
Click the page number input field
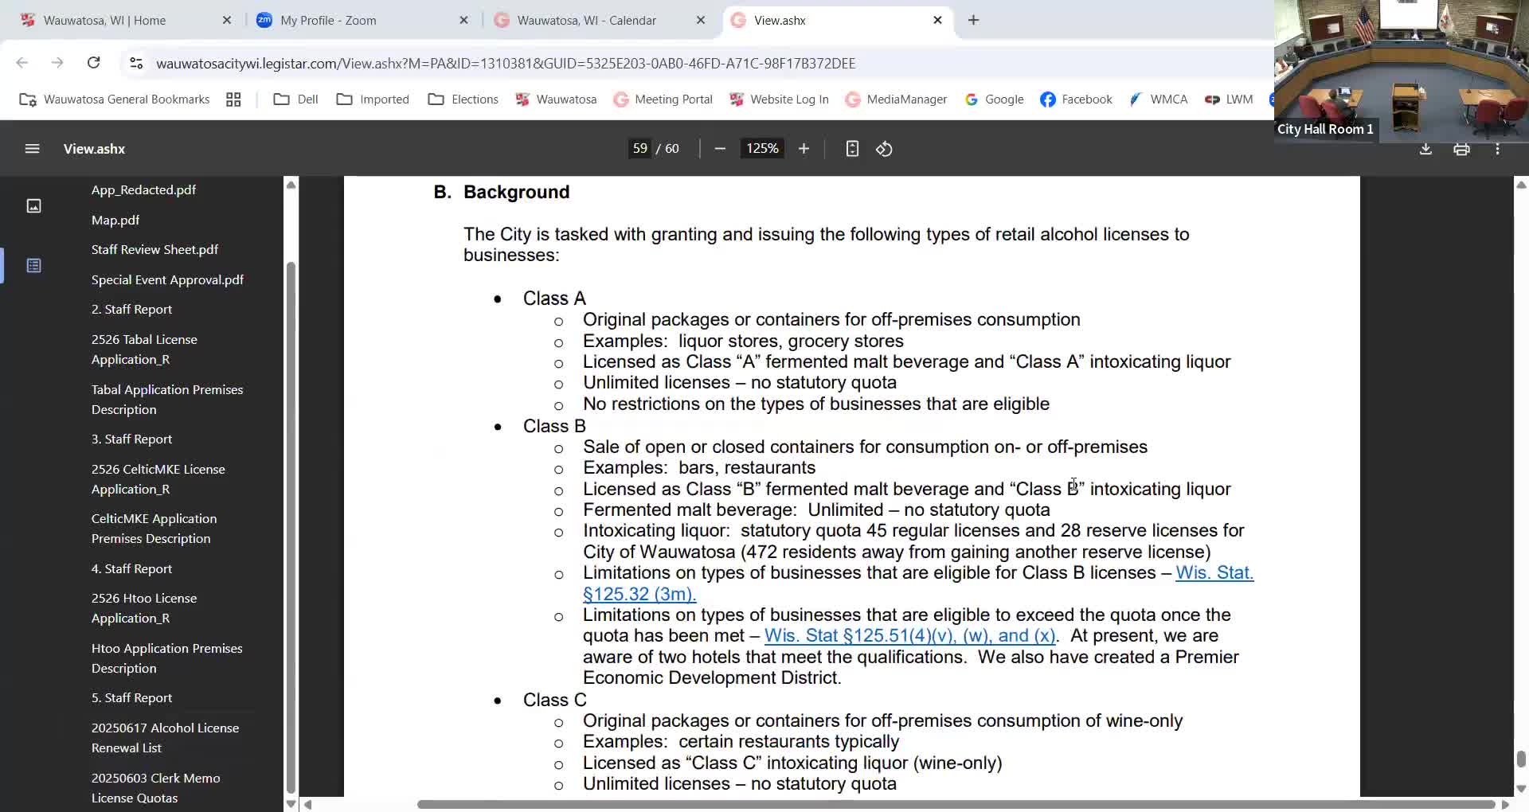click(x=639, y=149)
